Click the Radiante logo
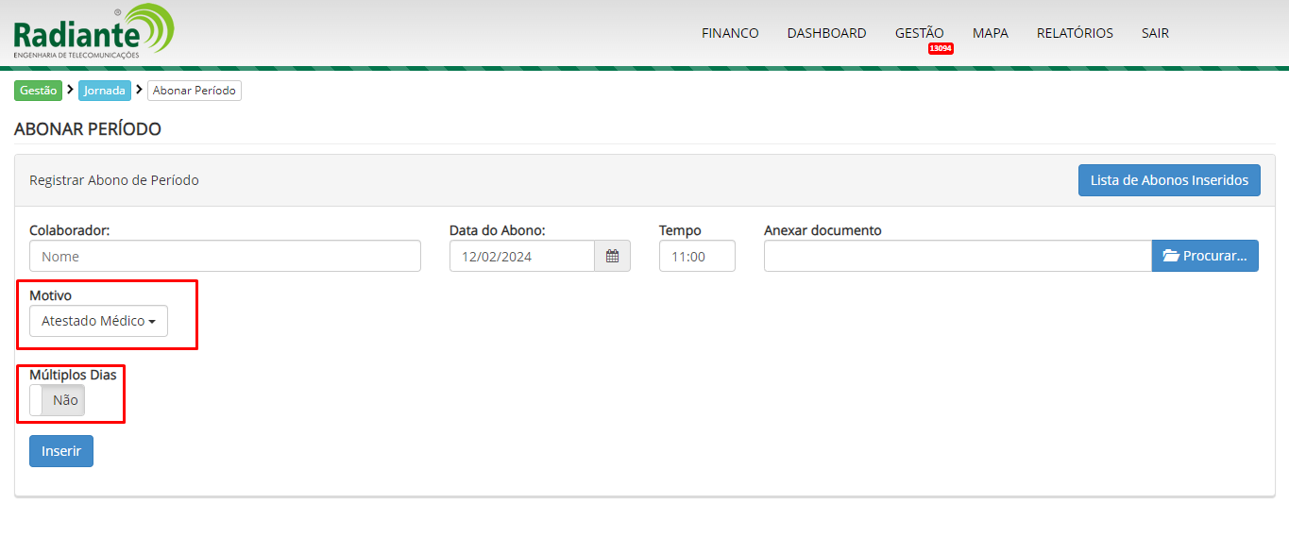 pyautogui.click(x=93, y=32)
